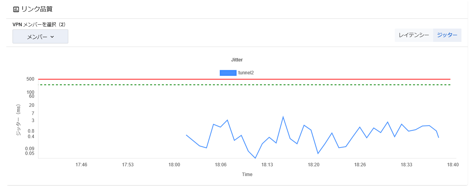
Task: Click the jitter peak near 18:15
Action: (x=283, y=117)
